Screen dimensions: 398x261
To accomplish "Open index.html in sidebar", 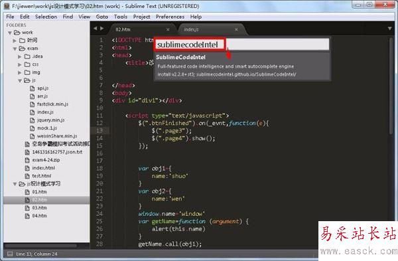I will tap(43, 168).
